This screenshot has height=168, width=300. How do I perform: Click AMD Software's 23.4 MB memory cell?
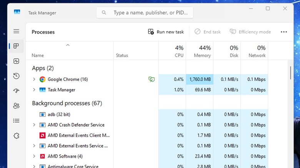(x=200, y=156)
